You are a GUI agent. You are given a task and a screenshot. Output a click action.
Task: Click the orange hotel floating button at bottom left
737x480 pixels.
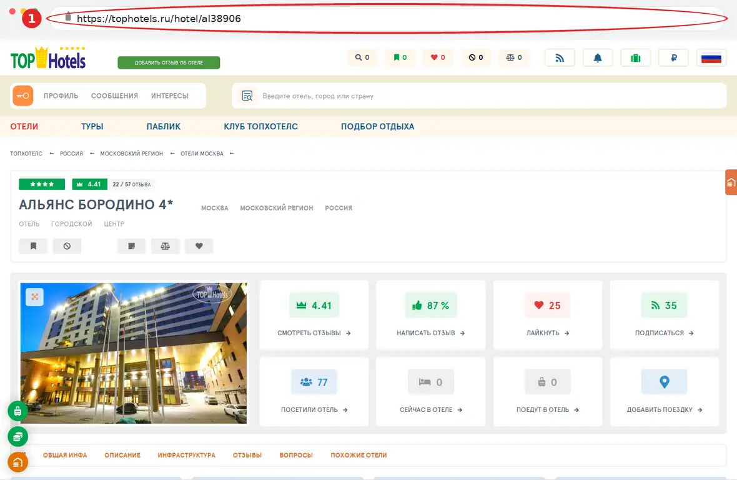click(18, 462)
